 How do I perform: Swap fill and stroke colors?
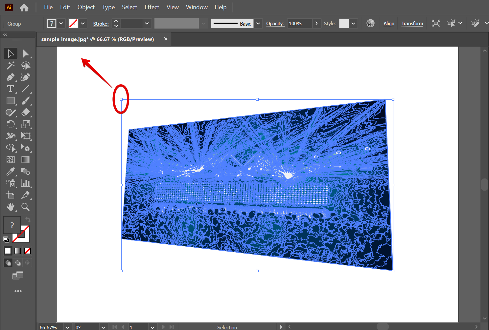(x=28, y=220)
